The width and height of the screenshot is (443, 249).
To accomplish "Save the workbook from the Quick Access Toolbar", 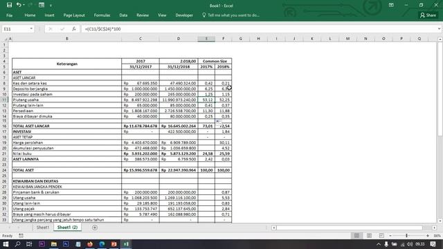I will [9, 5].
